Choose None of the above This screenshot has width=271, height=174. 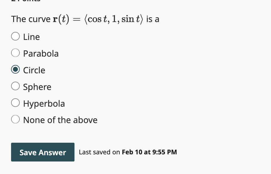coord(15,119)
